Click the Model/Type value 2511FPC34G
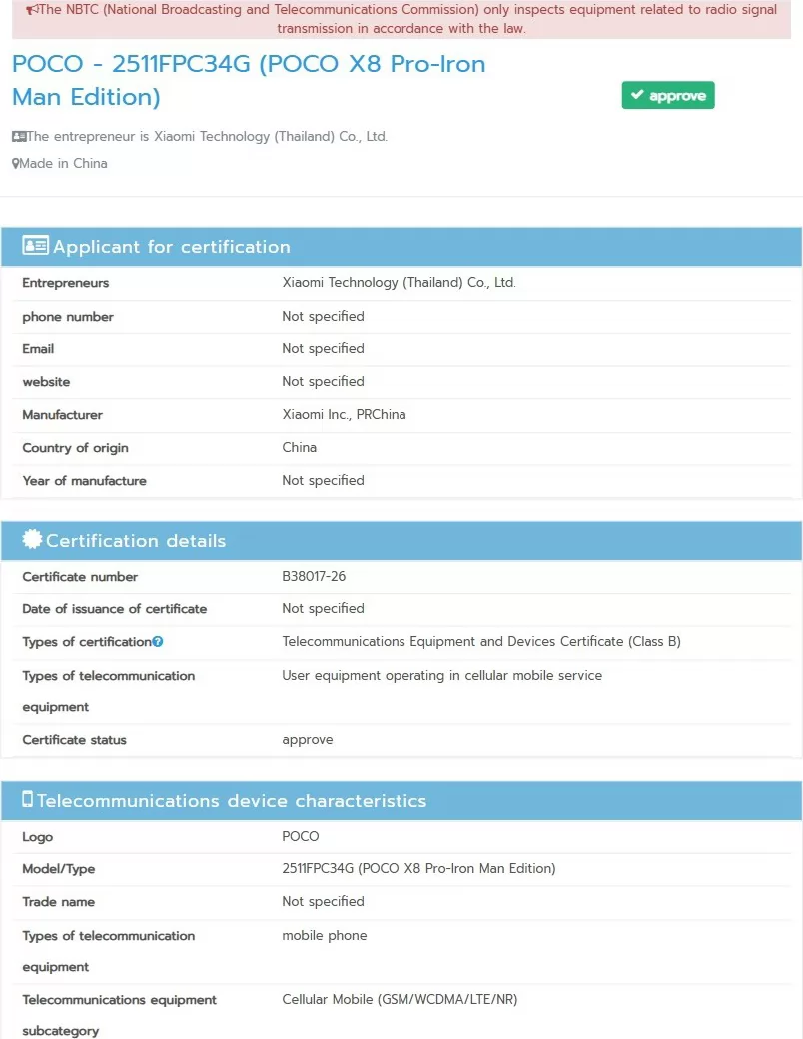The height and width of the screenshot is (1039, 803). point(418,869)
